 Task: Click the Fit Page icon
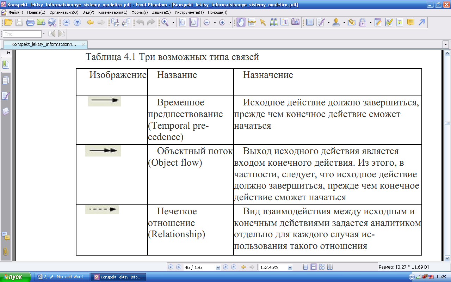pos(183,22)
